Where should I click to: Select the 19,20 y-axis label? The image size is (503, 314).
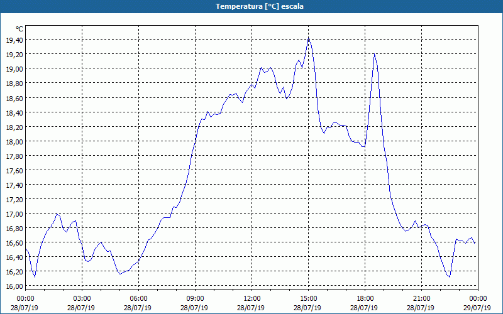(14, 55)
